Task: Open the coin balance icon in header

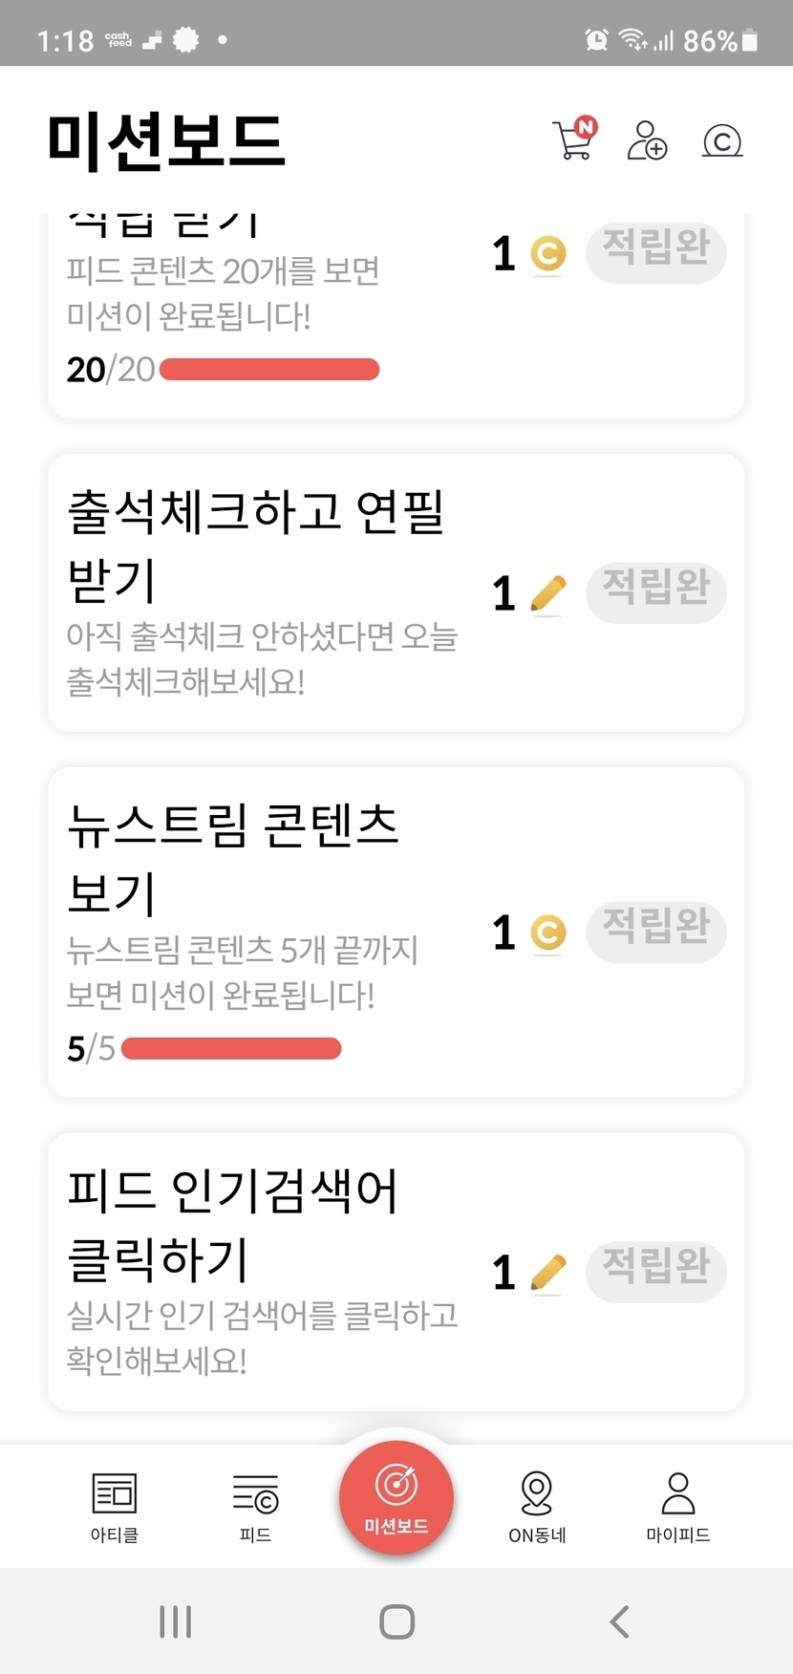Action: coord(722,141)
